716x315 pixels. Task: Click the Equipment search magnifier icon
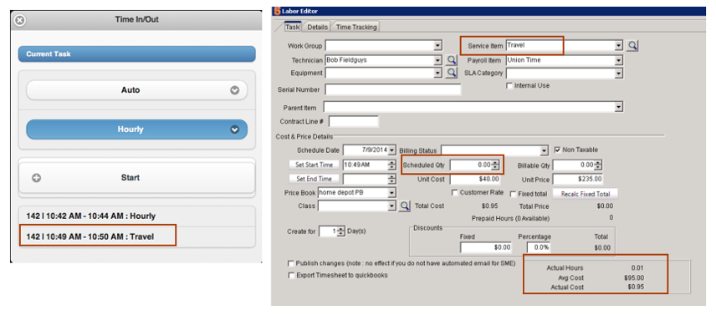451,73
